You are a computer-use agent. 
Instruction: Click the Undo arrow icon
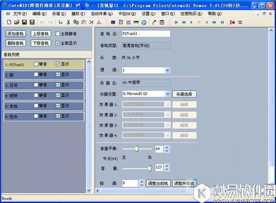[x=42, y=22]
